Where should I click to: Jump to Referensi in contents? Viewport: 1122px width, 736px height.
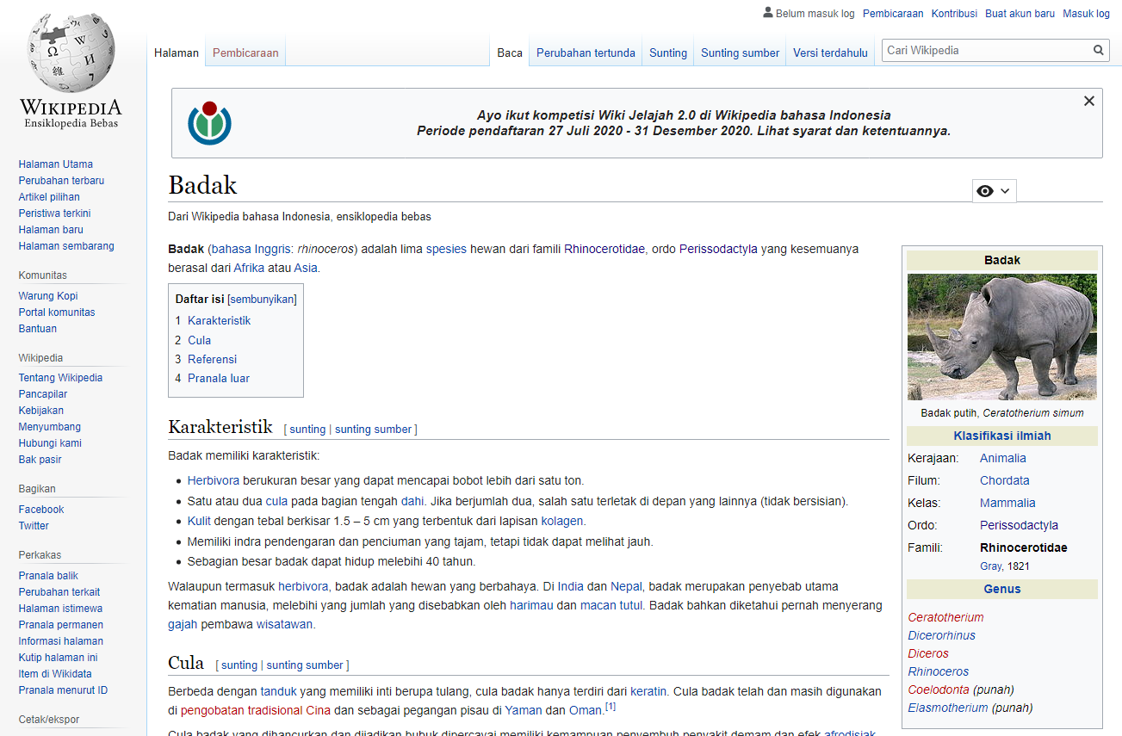(x=212, y=360)
